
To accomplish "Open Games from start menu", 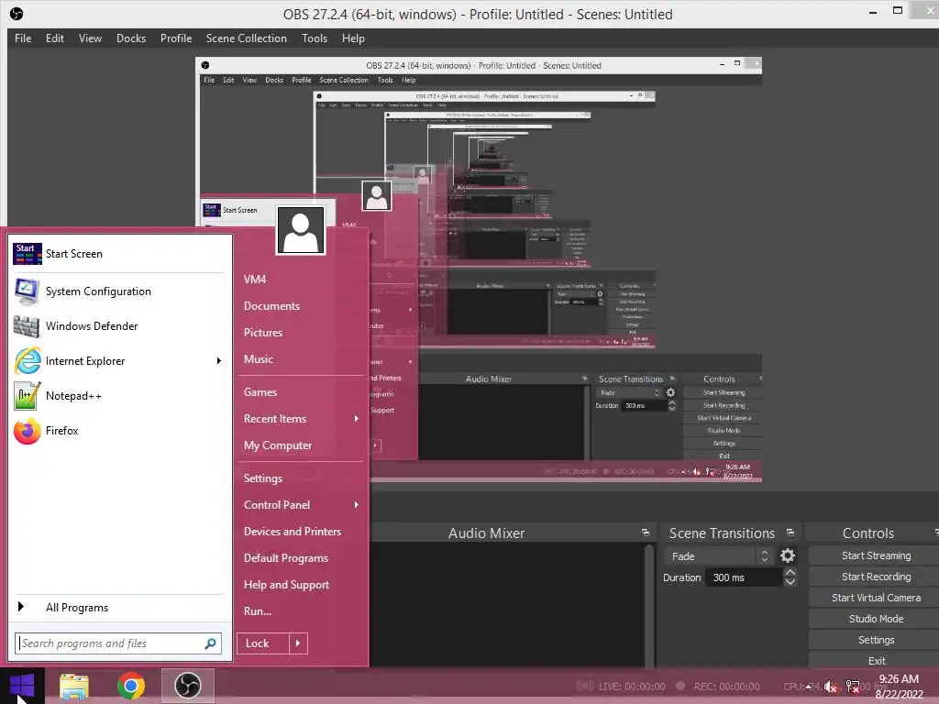I will coord(260,392).
